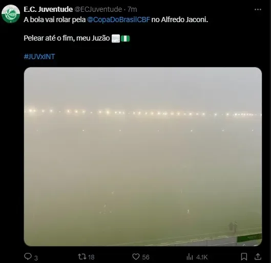Open the #JUVxINT hashtag
Screen dimensions: 271x263
tap(39, 57)
